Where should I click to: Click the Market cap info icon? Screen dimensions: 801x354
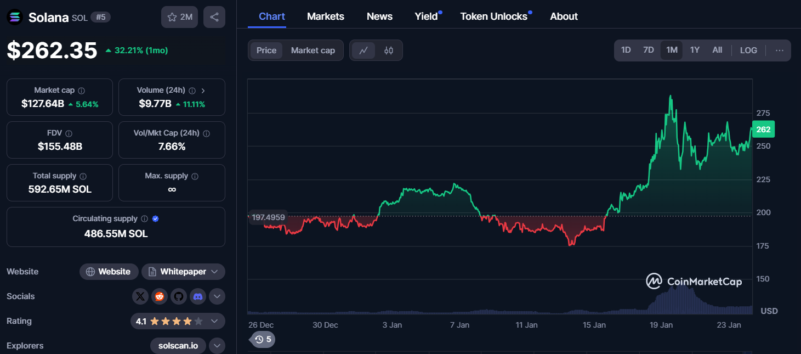click(82, 91)
